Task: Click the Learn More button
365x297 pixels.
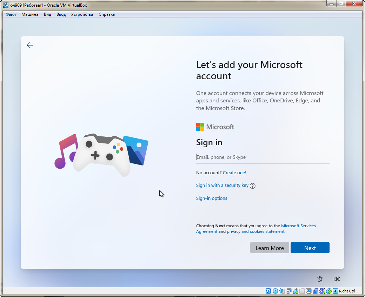Action: click(270, 248)
